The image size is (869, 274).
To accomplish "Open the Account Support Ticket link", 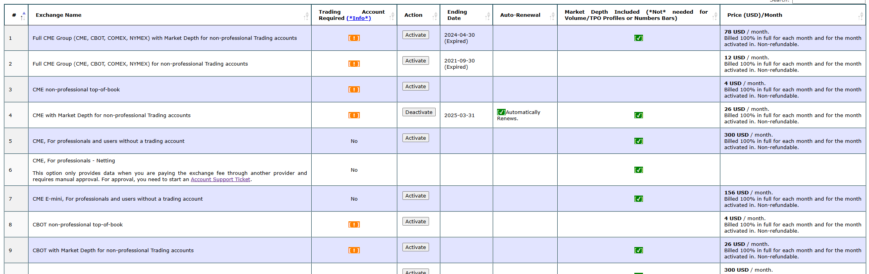I will pos(221,179).
